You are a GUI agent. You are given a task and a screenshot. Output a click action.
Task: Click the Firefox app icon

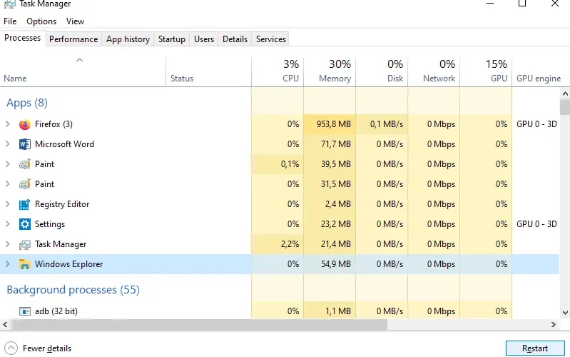pyautogui.click(x=25, y=124)
